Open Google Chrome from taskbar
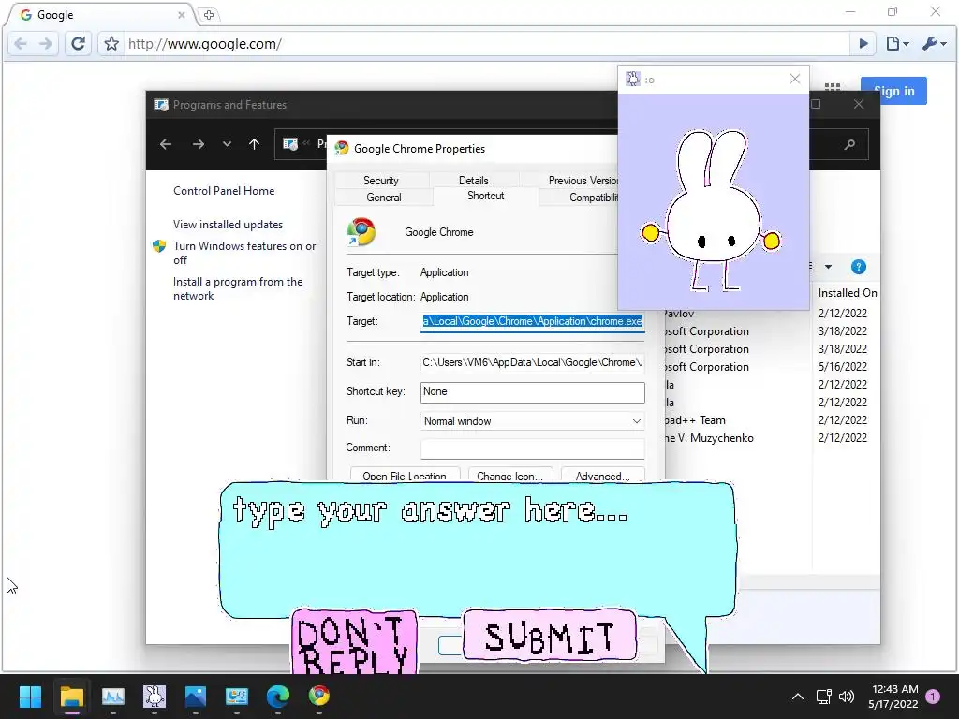 (x=318, y=697)
